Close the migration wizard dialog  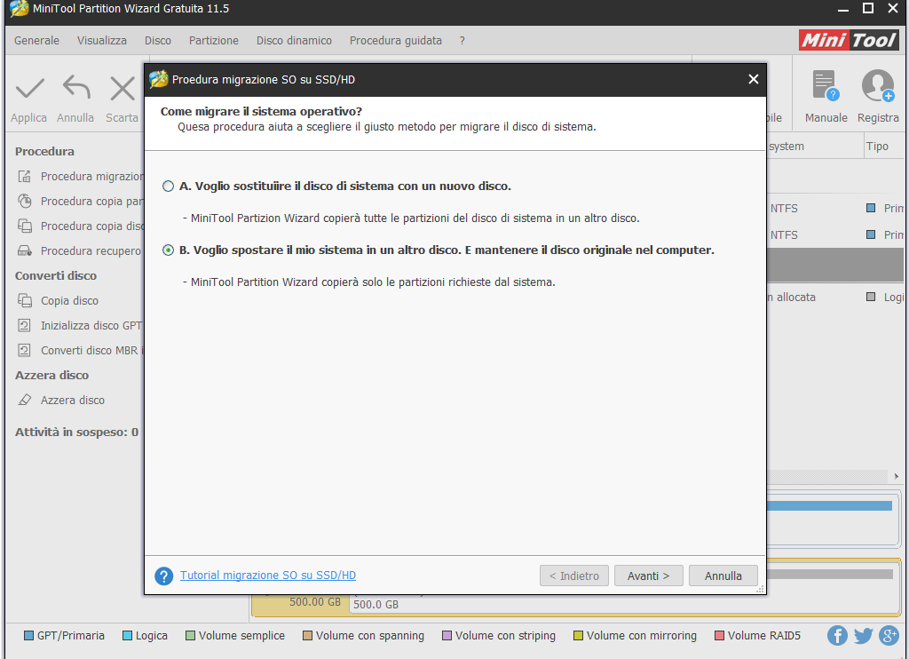(753, 79)
